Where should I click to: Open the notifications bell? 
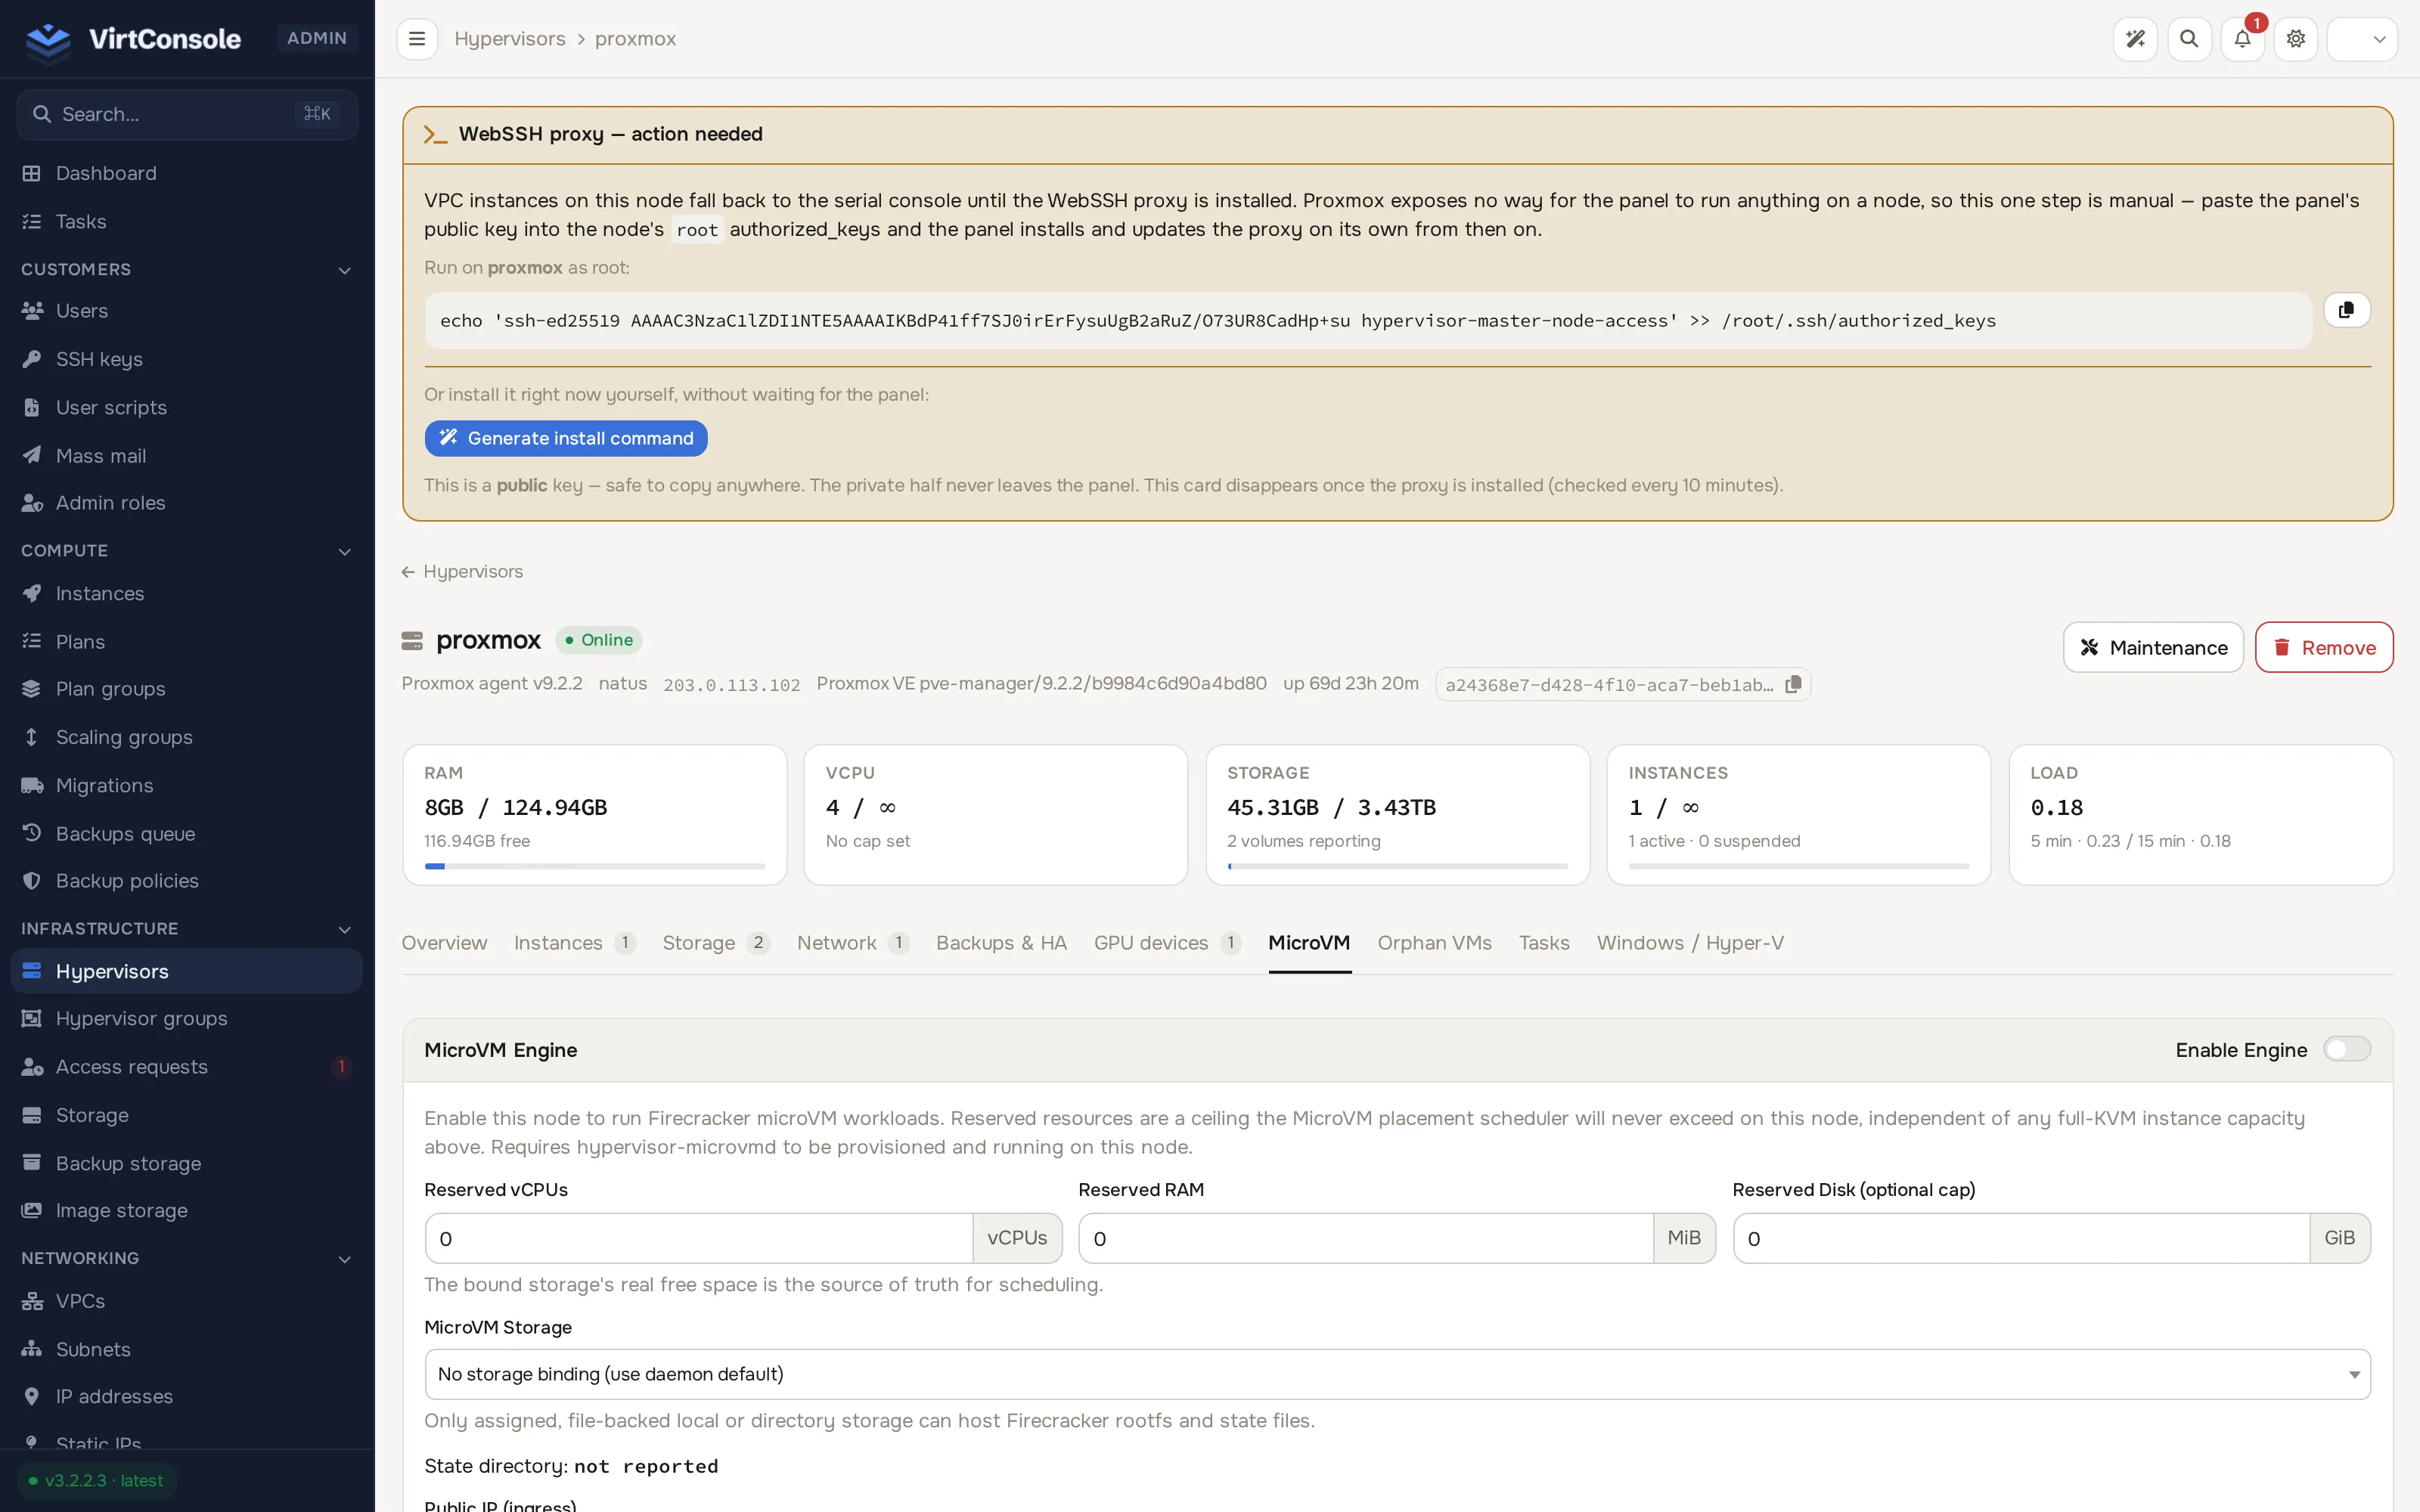pos(2242,39)
